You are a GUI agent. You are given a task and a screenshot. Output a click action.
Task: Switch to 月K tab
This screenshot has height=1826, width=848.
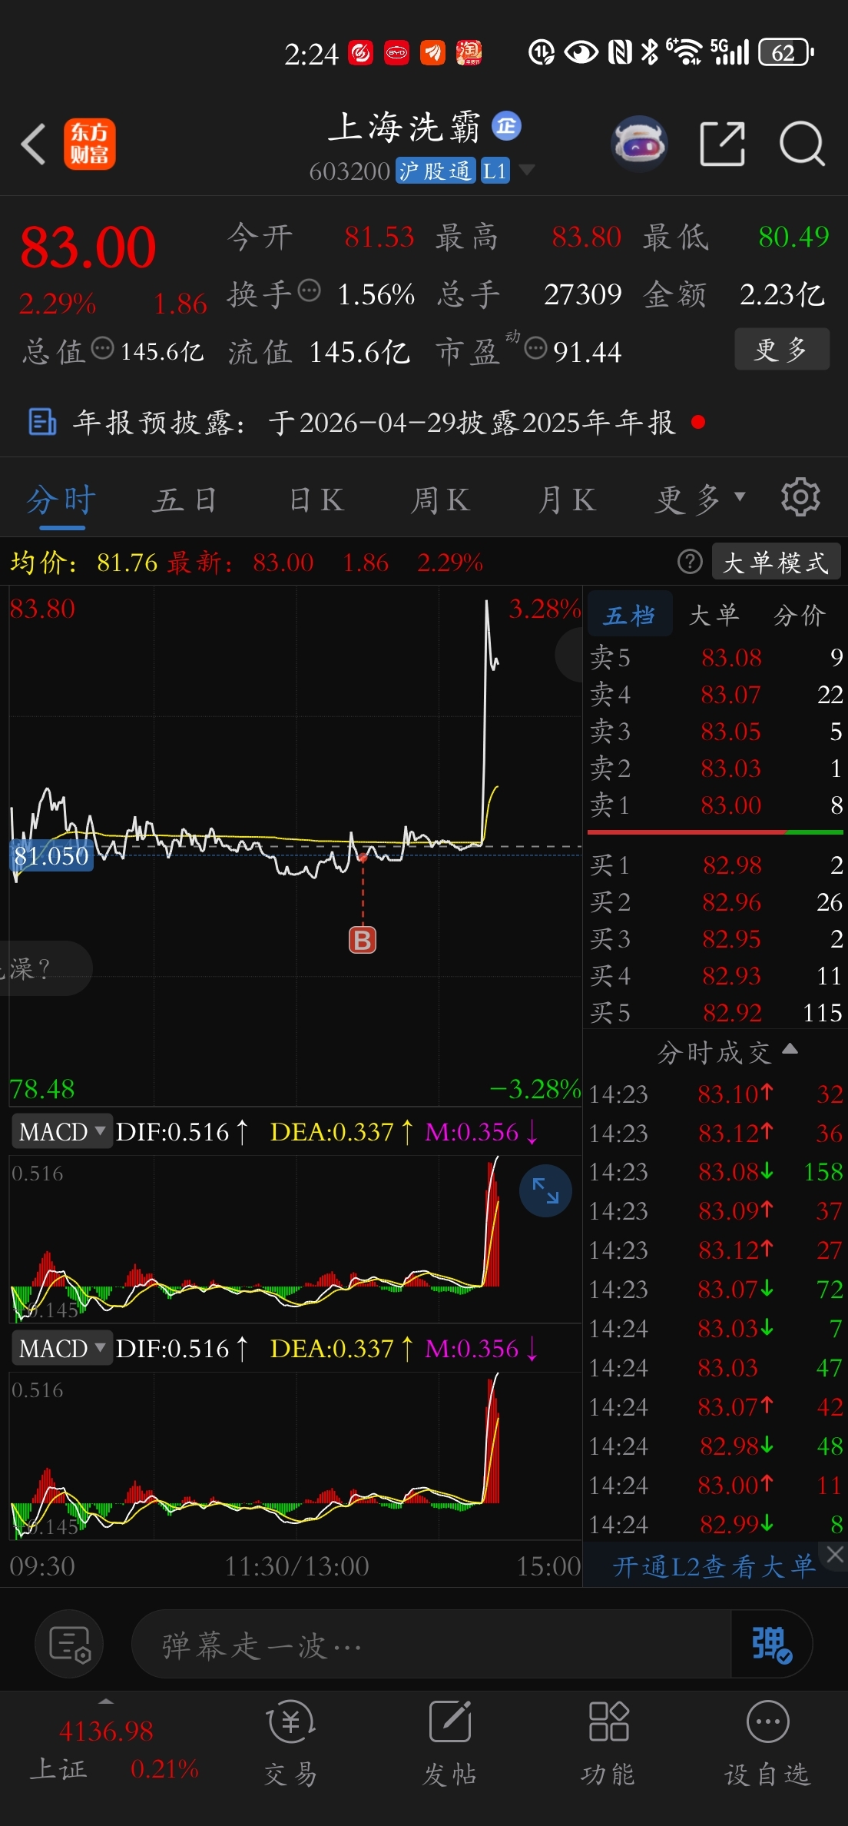(x=567, y=500)
